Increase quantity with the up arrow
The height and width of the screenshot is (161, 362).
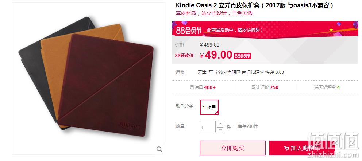click(x=220, y=124)
